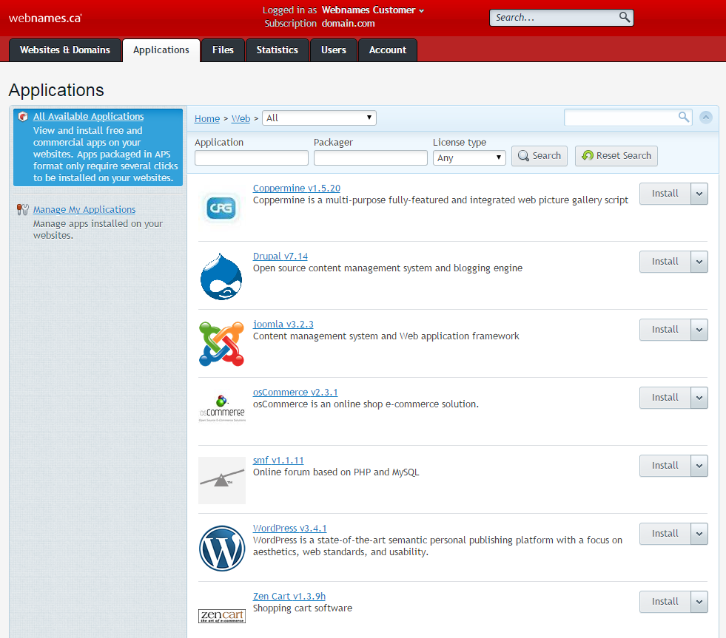
Task: Expand joomla install options arrow
Action: (x=699, y=330)
